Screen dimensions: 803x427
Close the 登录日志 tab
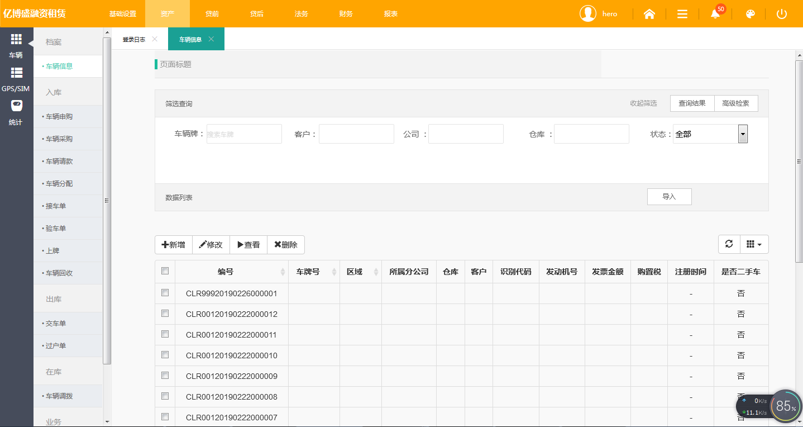click(x=155, y=39)
